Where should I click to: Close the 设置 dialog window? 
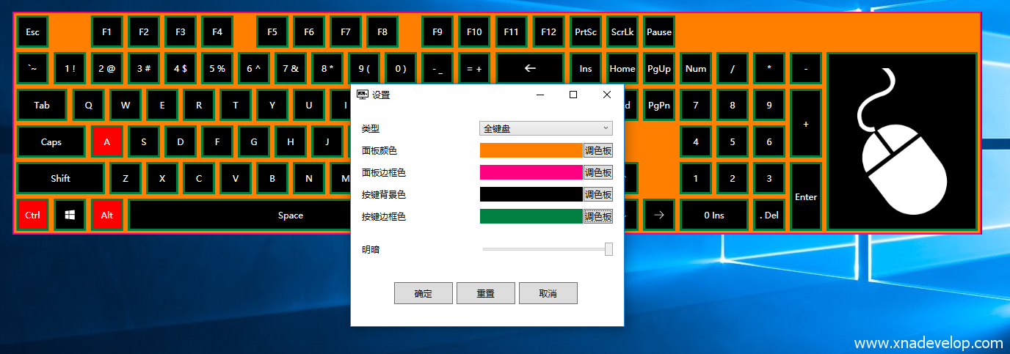click(x=606, y=95)
